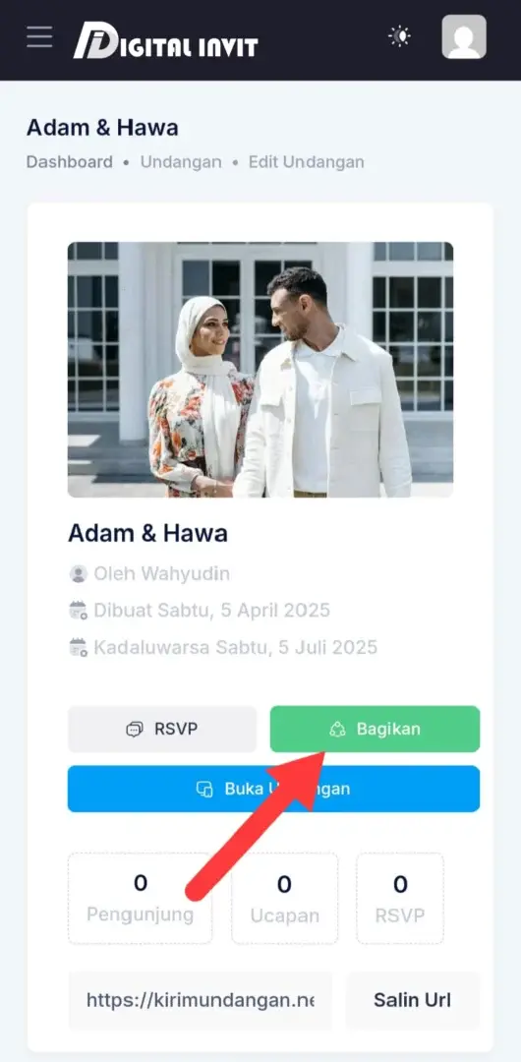Click the calendar icon beside Dibuat date

tap(79, 611)
